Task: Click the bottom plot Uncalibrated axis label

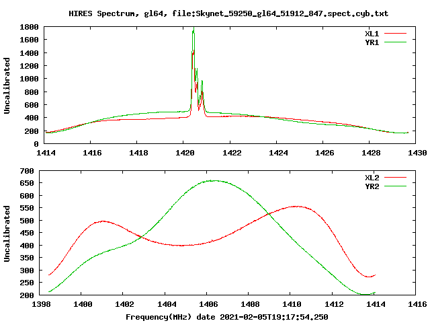Action: (x=7, y=234)
